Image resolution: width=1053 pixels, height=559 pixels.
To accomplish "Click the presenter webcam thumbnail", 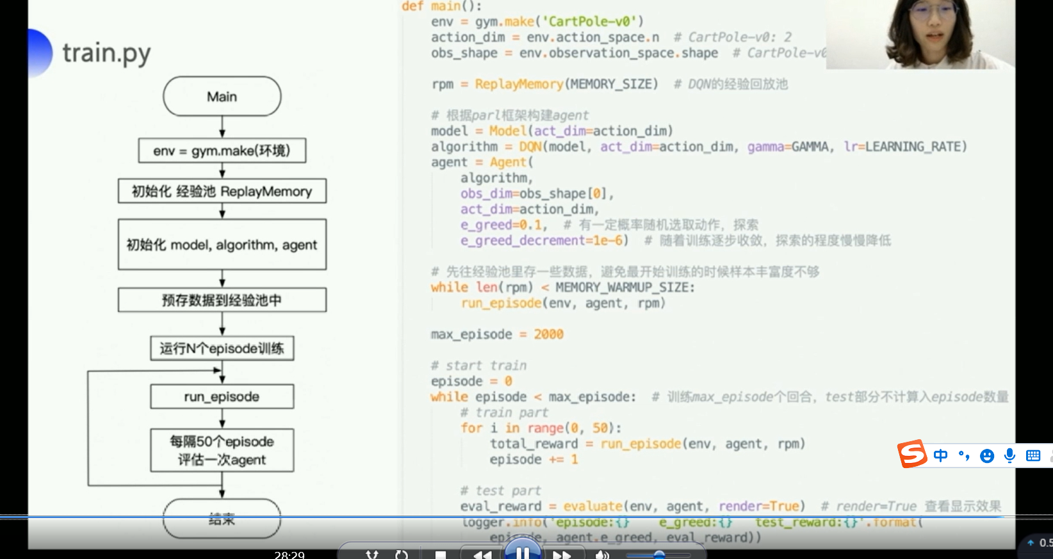I will pyautogui.click(x=920, y=34).
